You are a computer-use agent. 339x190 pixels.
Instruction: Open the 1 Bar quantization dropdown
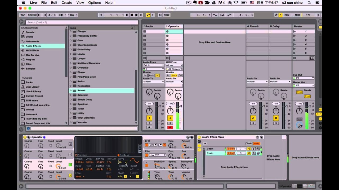(73, 15)
